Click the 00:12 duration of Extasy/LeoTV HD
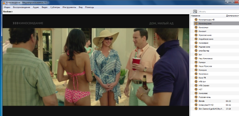The width and height of the screenshot is (239, 116). click(228, 105)
